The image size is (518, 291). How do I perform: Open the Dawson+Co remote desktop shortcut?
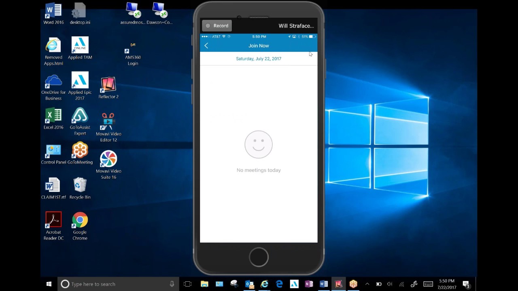point(159,14)
